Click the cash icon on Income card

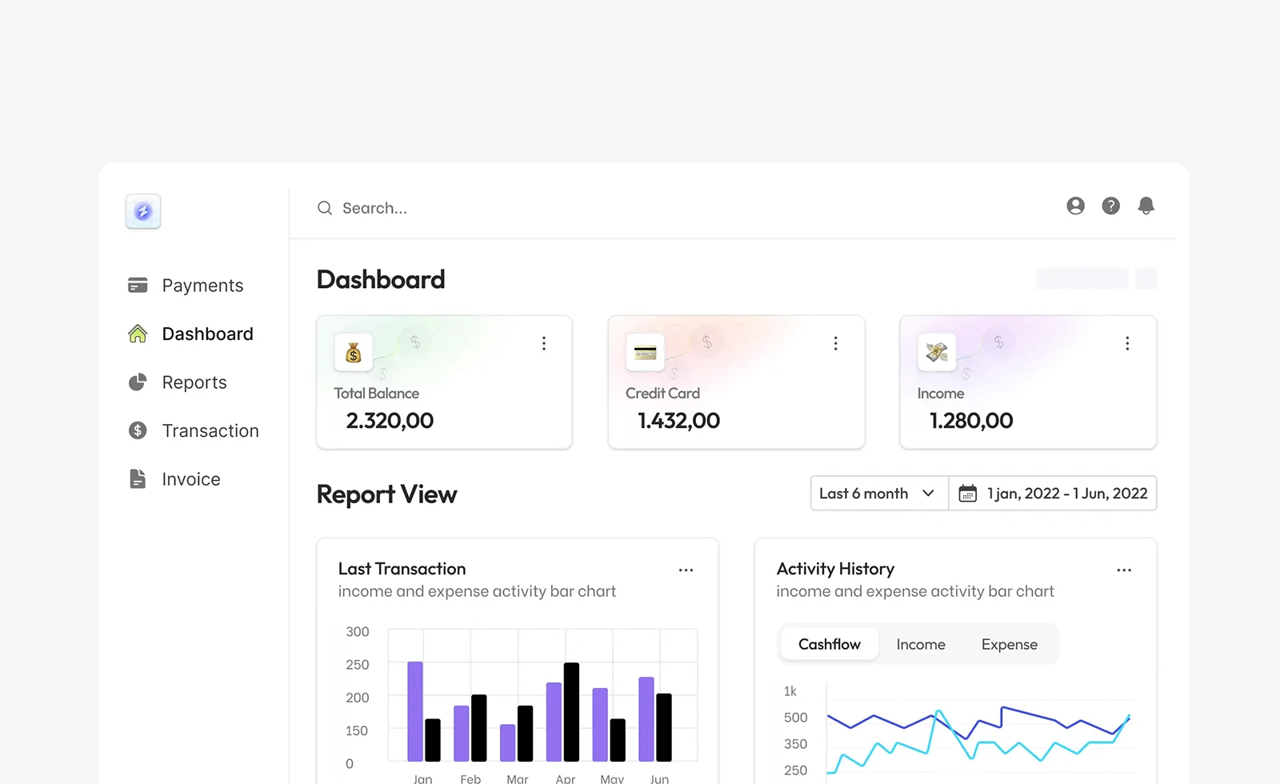click(x=937, y=352)
